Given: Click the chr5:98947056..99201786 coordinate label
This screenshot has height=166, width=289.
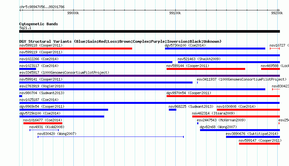Looking at the screenshot, I should (42, 7).
